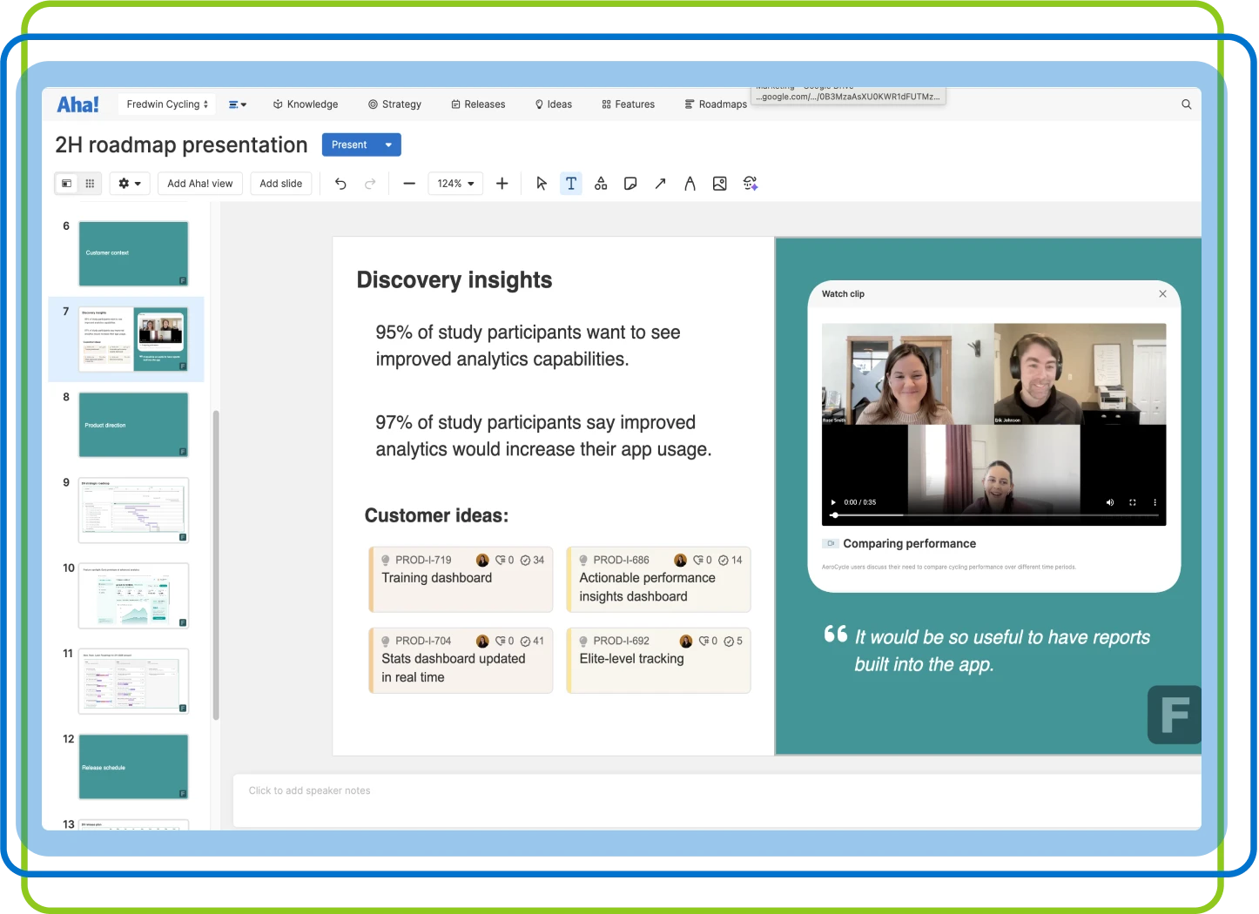Viewport: 1259px width, 914px height.
Task: Undo the last action
Action: 340,184
